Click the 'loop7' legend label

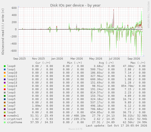[x=11, y=106]
